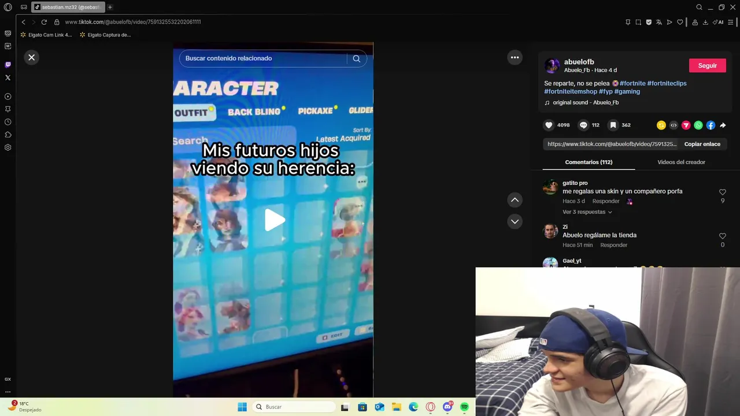
Task: Share the video via WhatsApp
Action: click(x=698, y=125)
